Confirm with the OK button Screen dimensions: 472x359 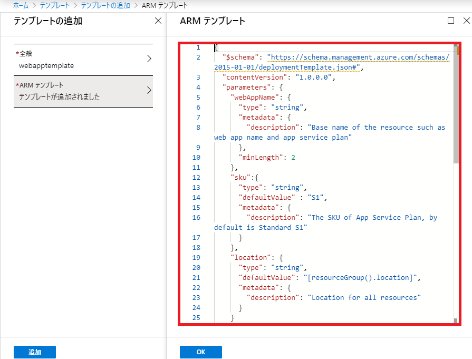click(x=201, y=352)
